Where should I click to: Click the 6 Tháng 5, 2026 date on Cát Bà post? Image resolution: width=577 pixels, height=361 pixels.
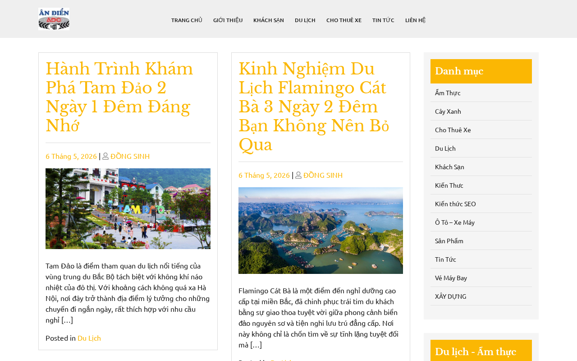point(264,175)
